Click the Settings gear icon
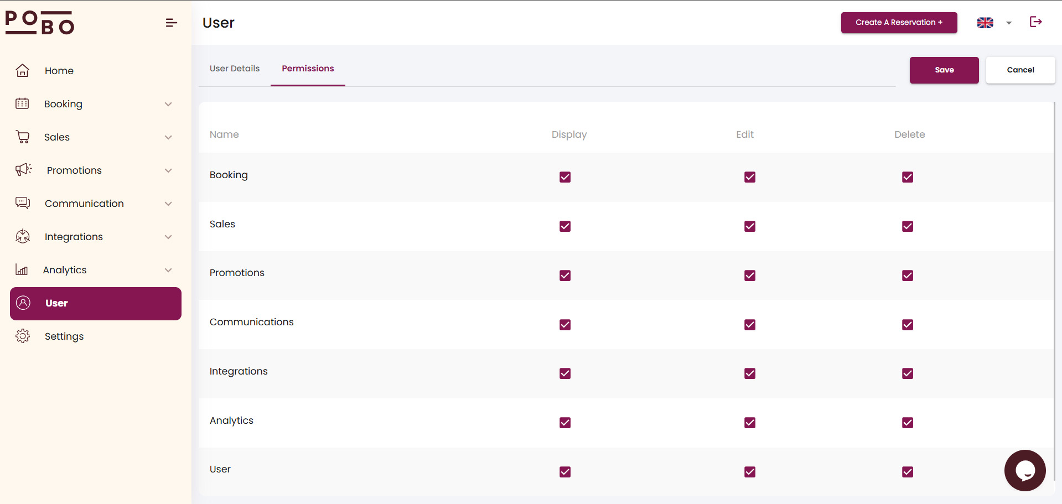 [23, 336]
